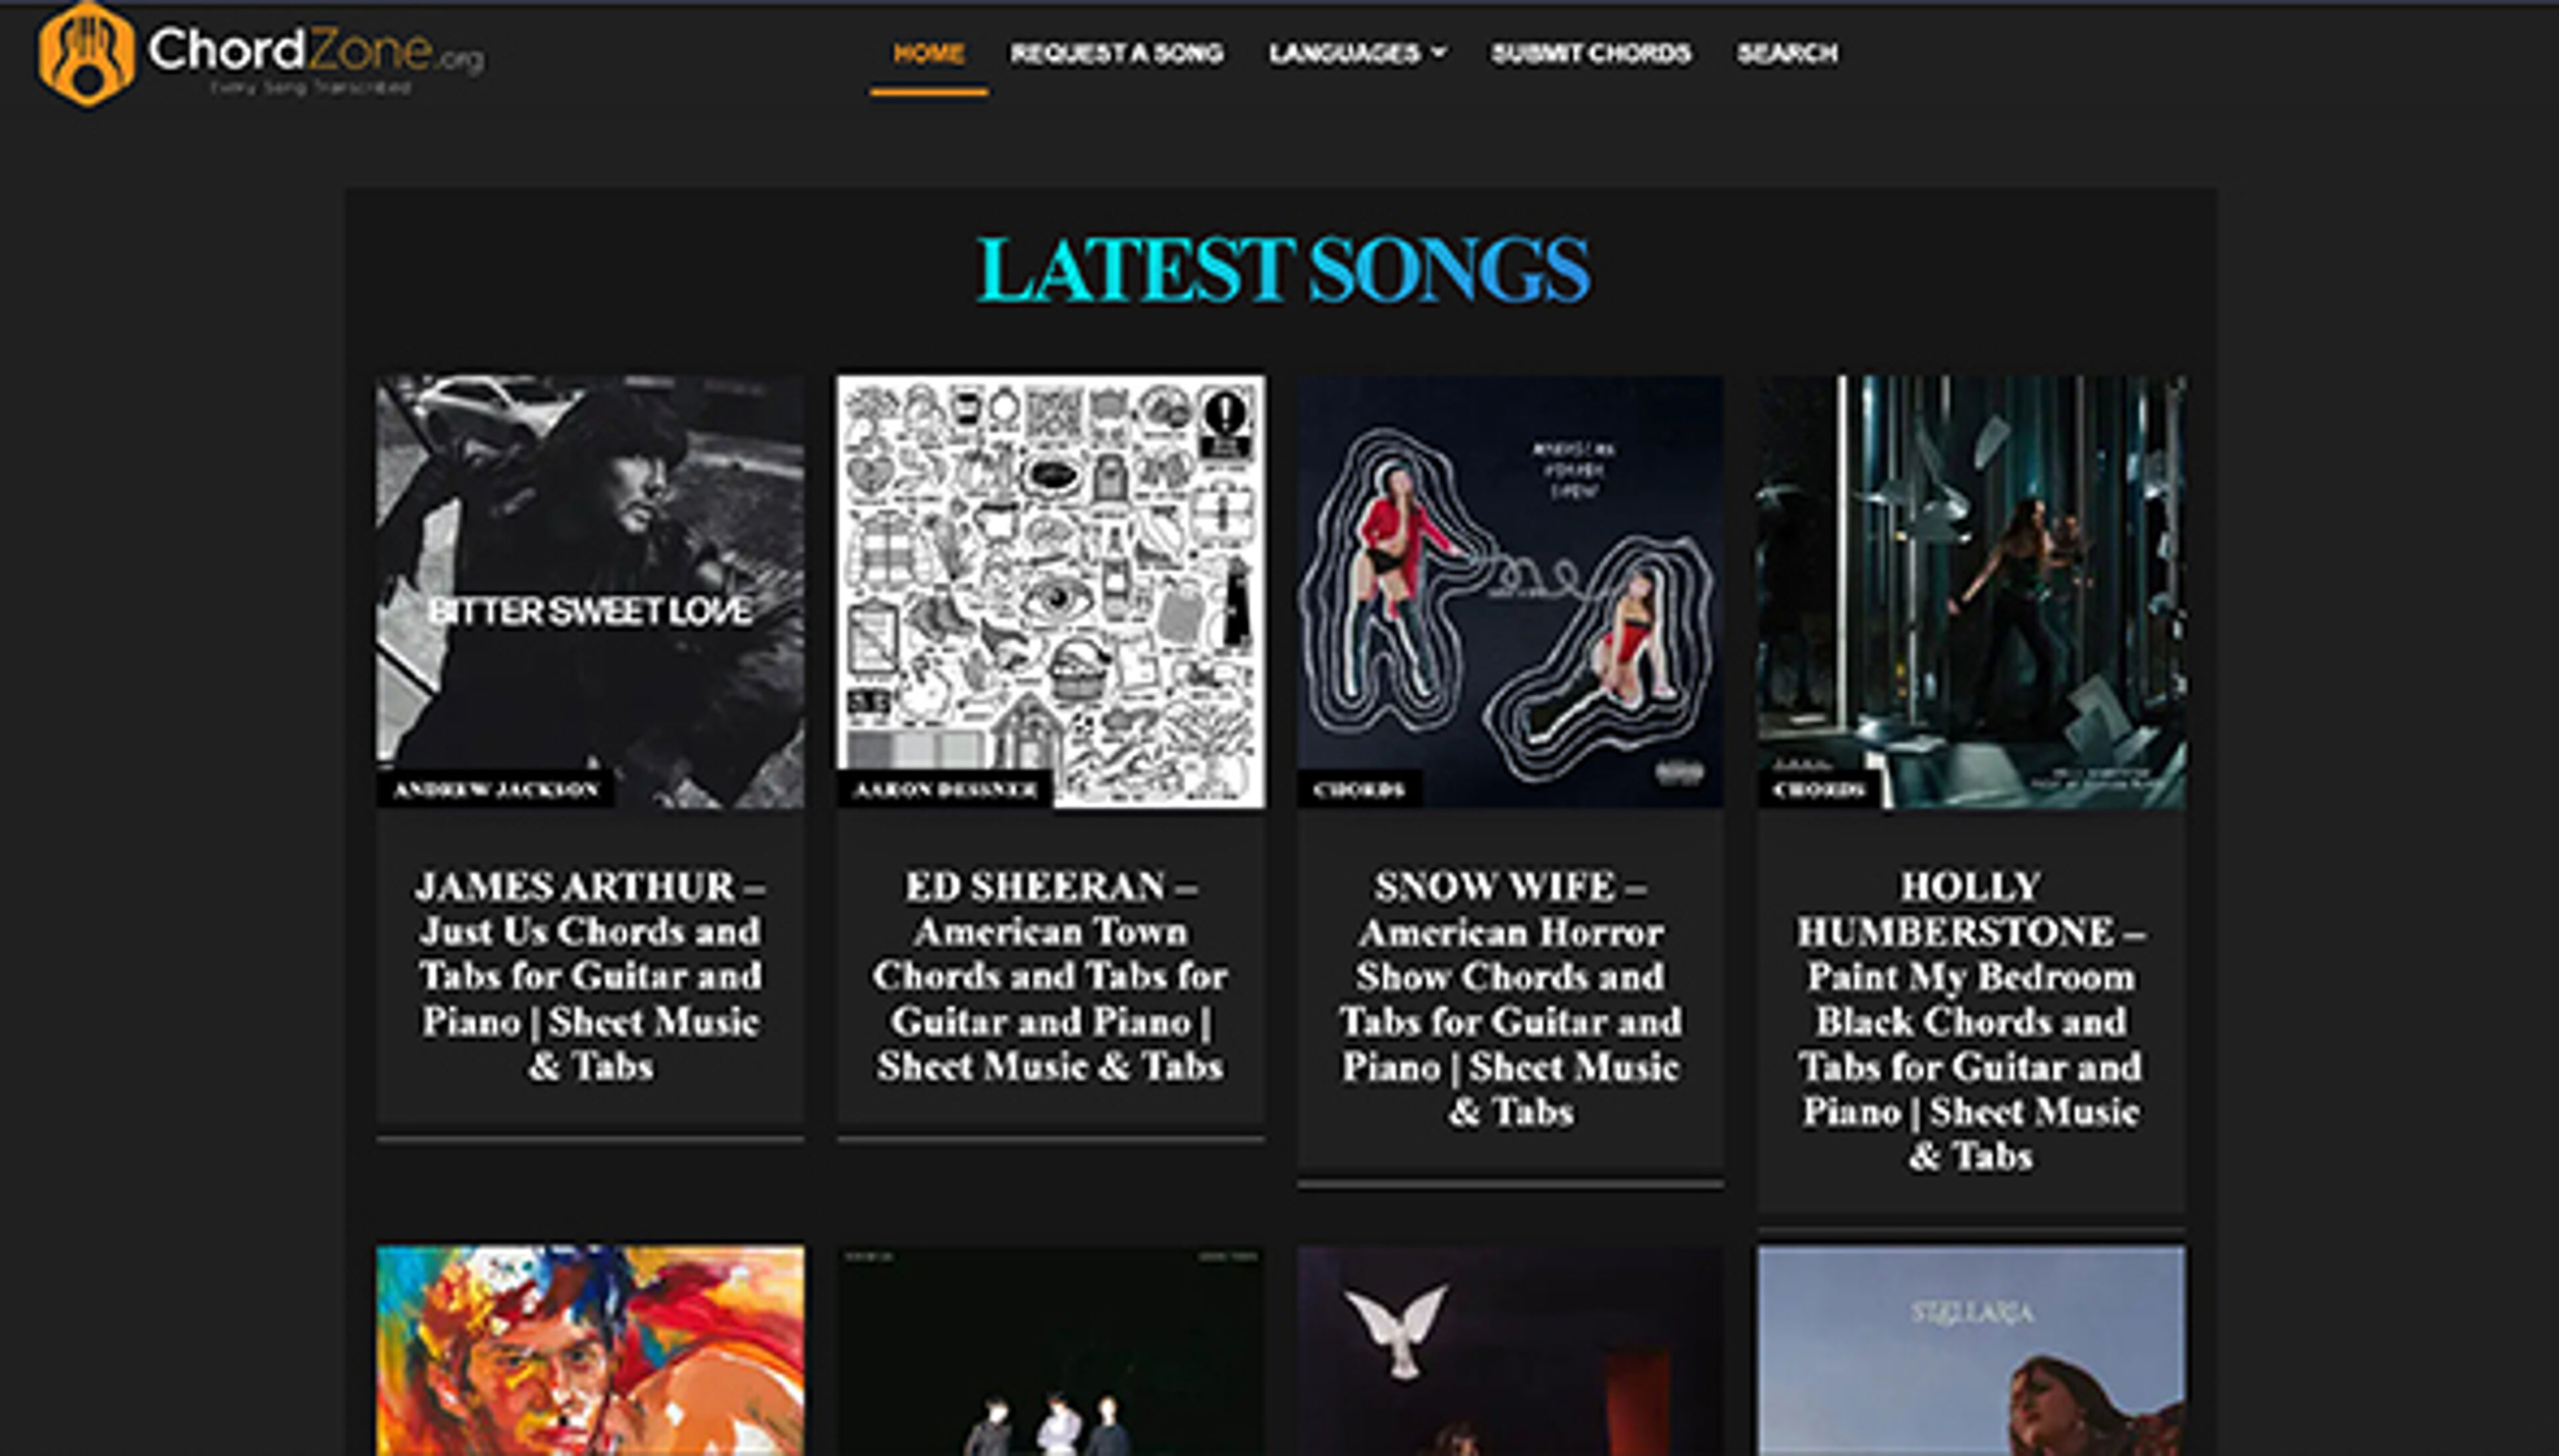The image size is (2559, 1456).
Task: Open the Bitter Sweet Love album cover
Action: tap(590, 591)
